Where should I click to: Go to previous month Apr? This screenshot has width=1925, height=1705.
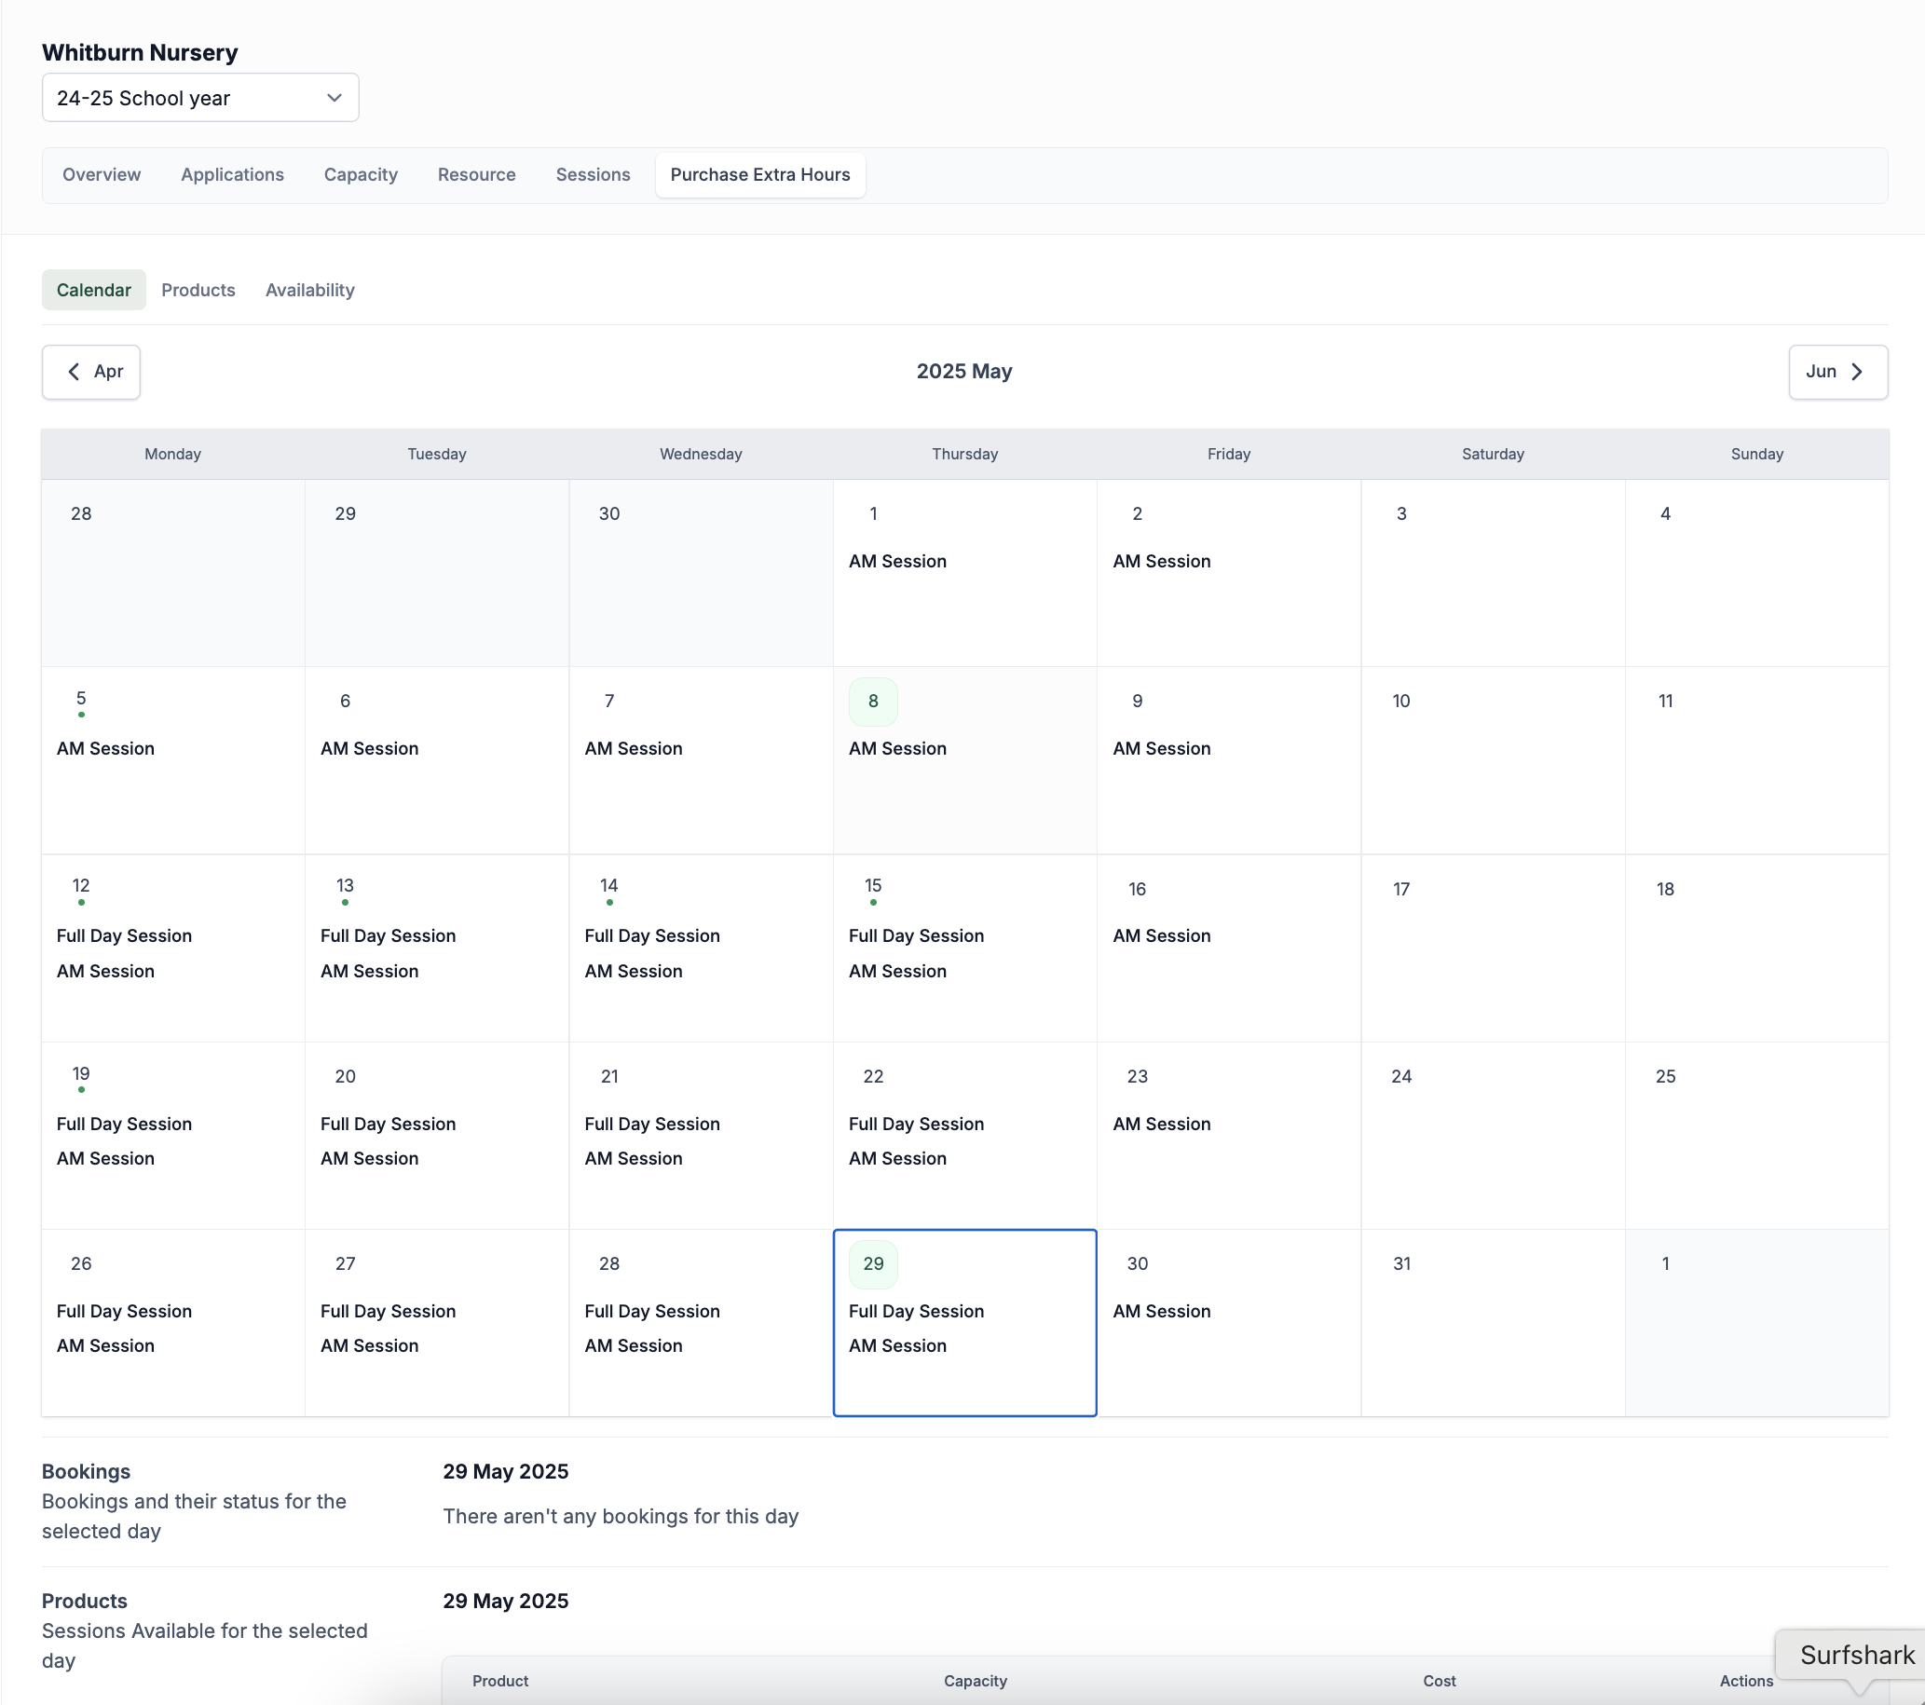tap(91, 372)
